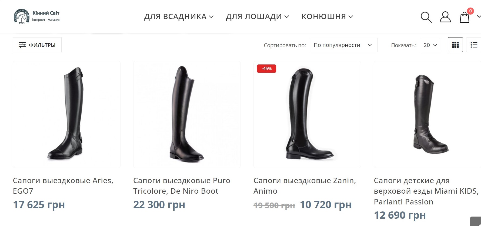Click the Сапоги детские Miami KIDS title

coord(426,191)
